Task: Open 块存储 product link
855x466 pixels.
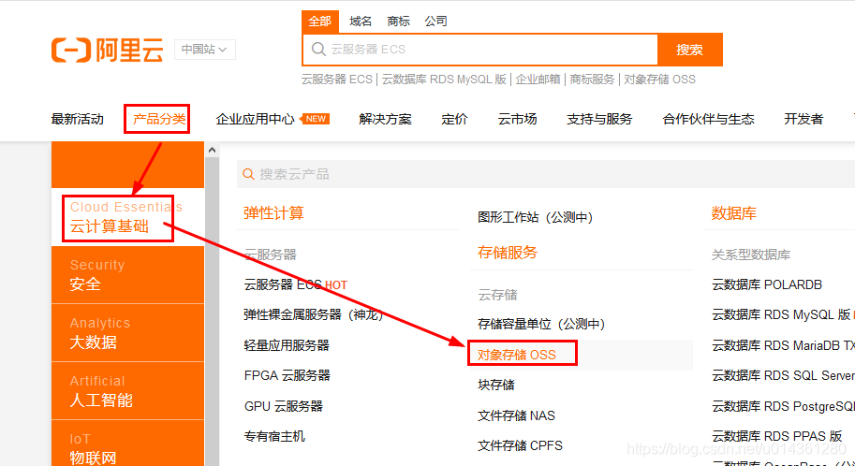Action: 496,386
